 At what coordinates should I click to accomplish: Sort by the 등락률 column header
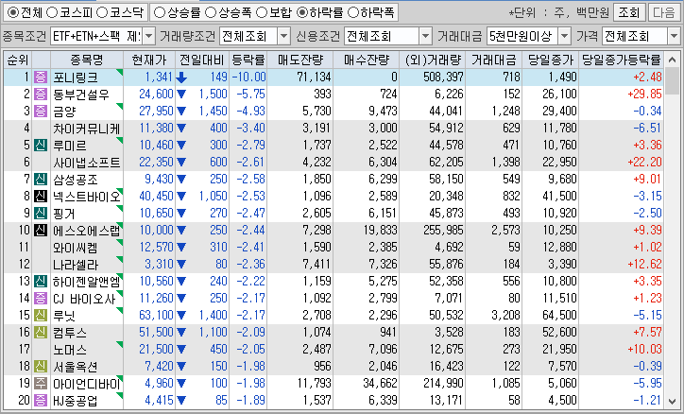point(248,60)
